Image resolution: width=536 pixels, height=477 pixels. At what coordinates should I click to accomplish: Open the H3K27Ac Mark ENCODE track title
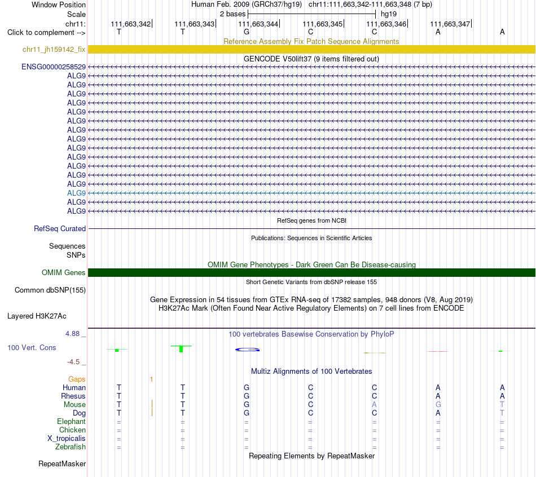pos(311,308)
